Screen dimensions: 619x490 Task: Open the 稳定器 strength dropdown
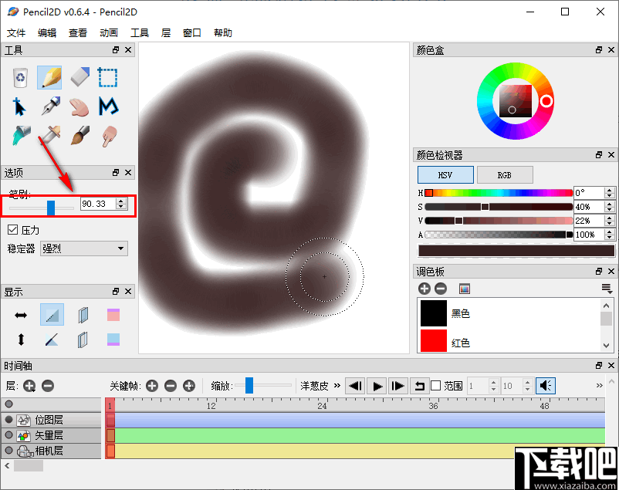(83, 248)
